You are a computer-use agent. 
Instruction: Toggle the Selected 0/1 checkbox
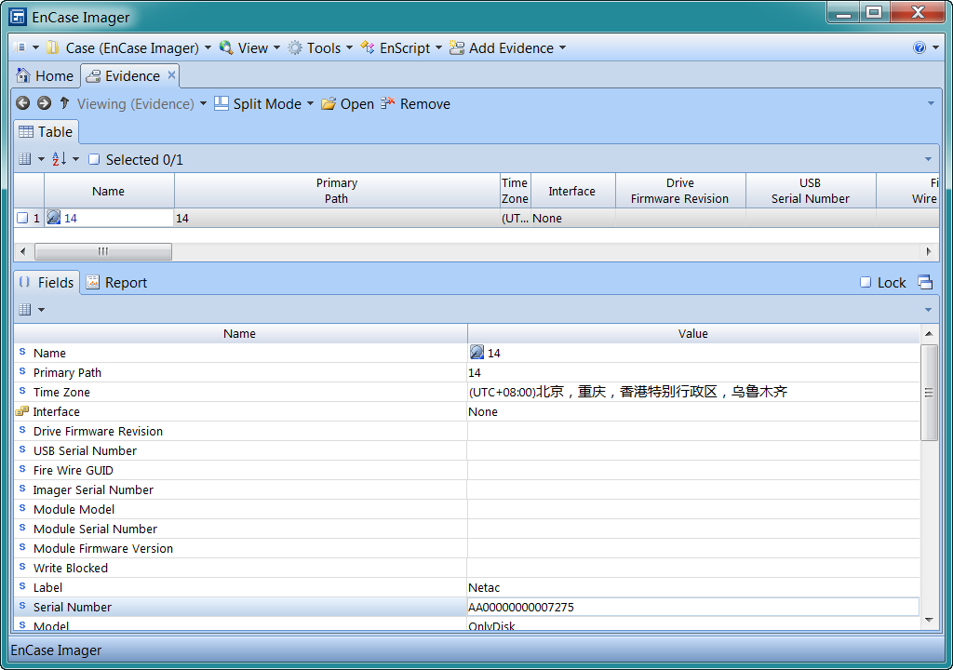point(94,159)
